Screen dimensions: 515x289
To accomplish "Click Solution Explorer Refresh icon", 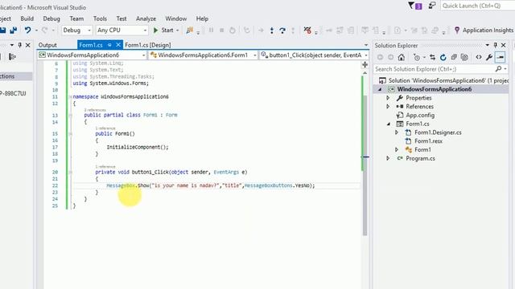I will click(443, 57).
